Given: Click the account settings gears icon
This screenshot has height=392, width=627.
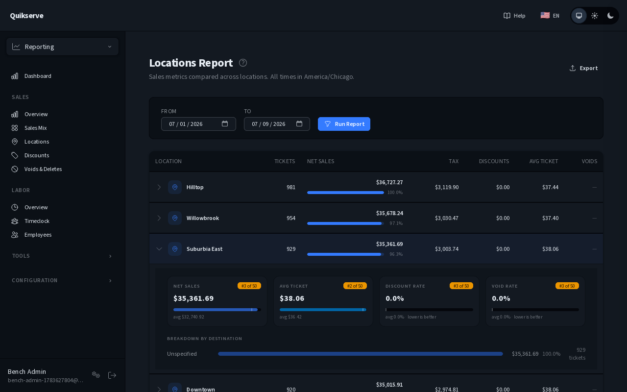Looking at the screenshot, I should [96, 375].
